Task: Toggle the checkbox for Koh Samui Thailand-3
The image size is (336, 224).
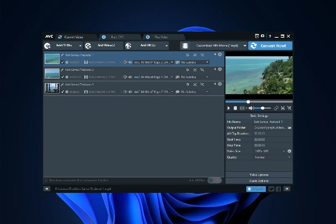Action: click(62, 92)
